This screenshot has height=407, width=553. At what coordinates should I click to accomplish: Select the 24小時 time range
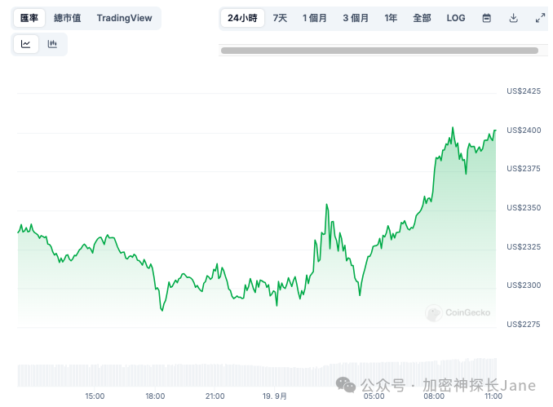click(242, 18)
